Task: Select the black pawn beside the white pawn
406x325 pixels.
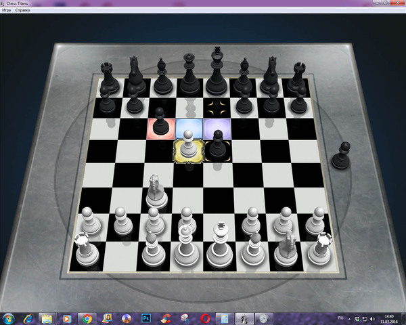Action: [217, 144]
